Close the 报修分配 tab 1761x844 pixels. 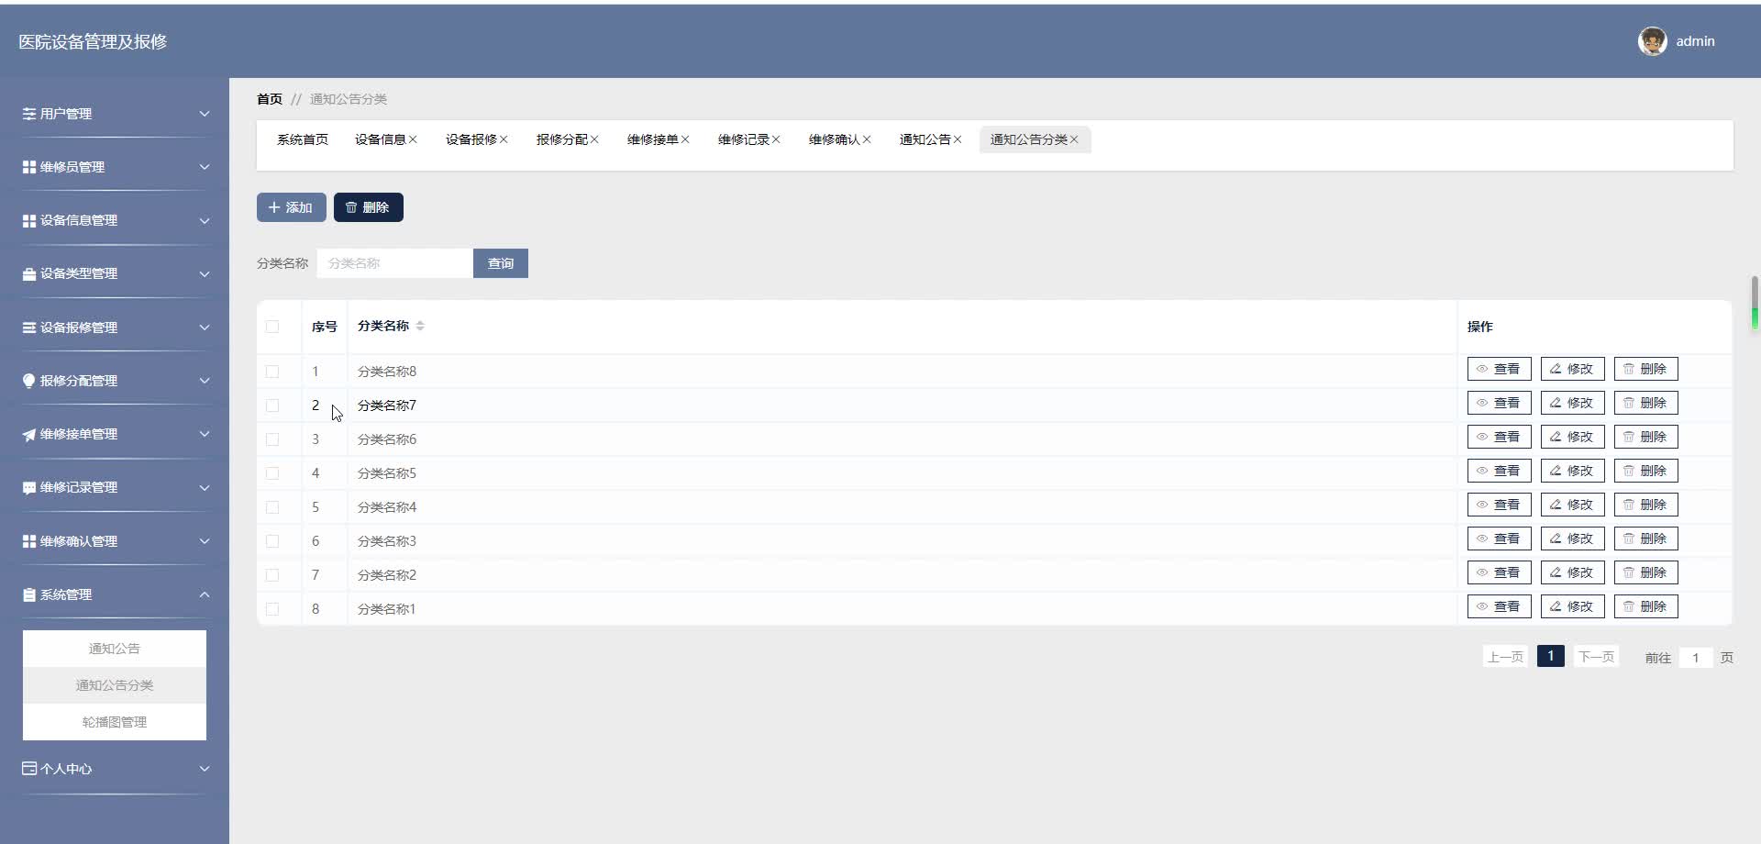594,139
